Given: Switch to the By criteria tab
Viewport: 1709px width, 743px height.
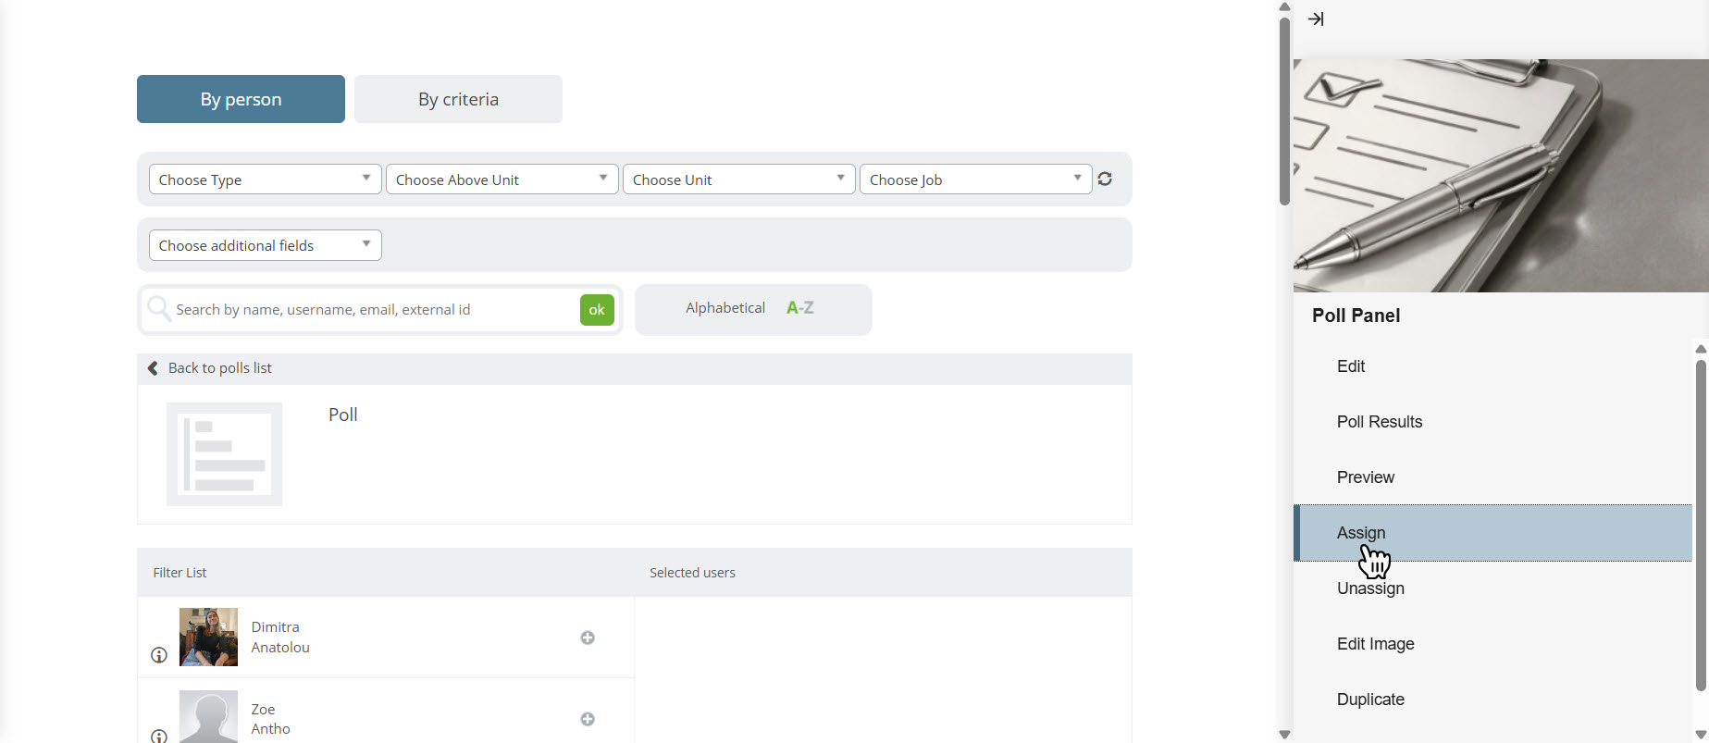Looking at the screenshot, I should point(458,99).
